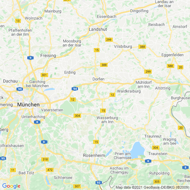Click the 318 road shield icon

pos(45,159)
